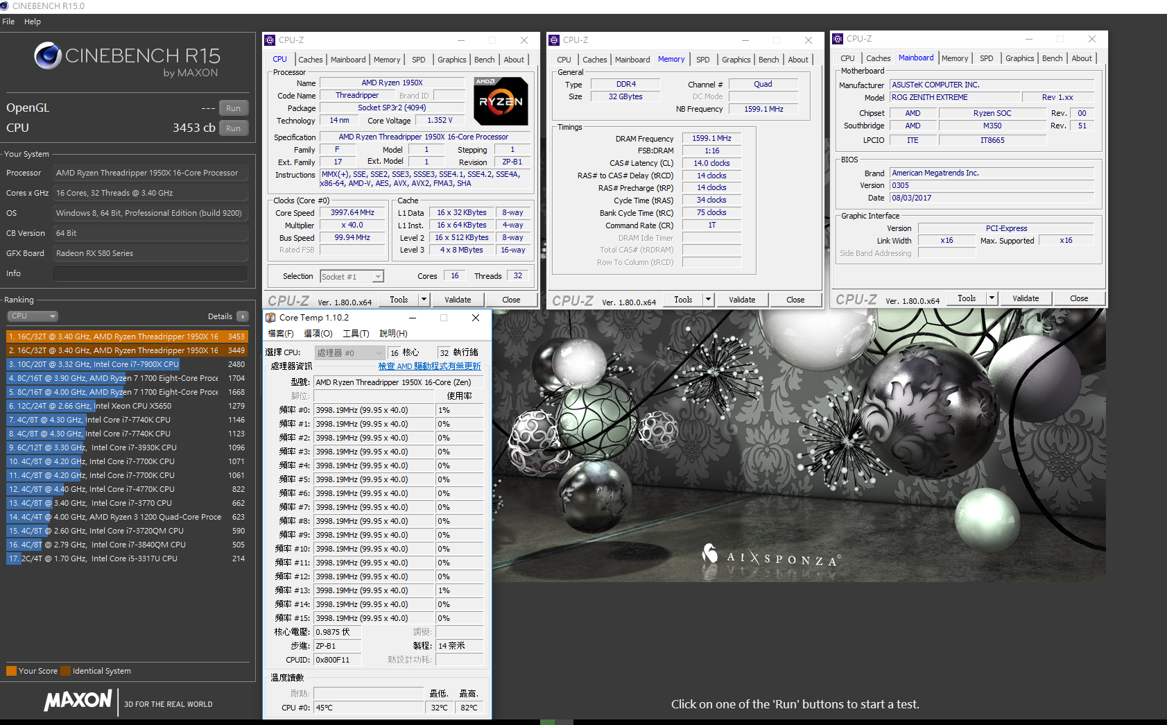This screenshot has height=725, width=1167.
Task: Open Tools dropdown arrow in CPU tab window
Action: pos(424,300)
